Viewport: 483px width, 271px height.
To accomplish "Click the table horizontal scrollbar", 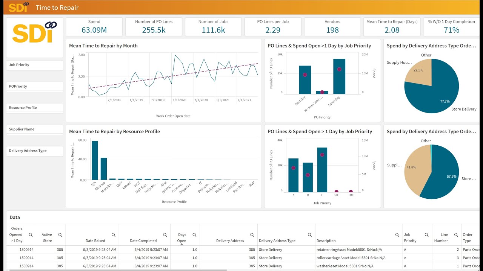I will point(118,269).
